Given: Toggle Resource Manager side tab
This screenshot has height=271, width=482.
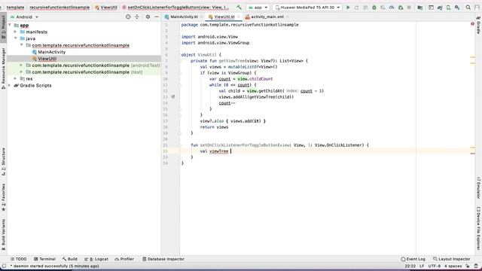Looking at the screenshot, I should pyautogui.click(x=3, y=69).
